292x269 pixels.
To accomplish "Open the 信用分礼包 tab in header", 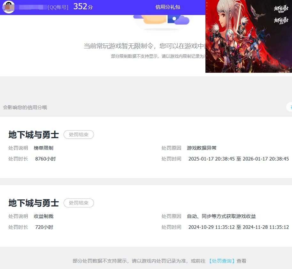I will tap(168, 7).
